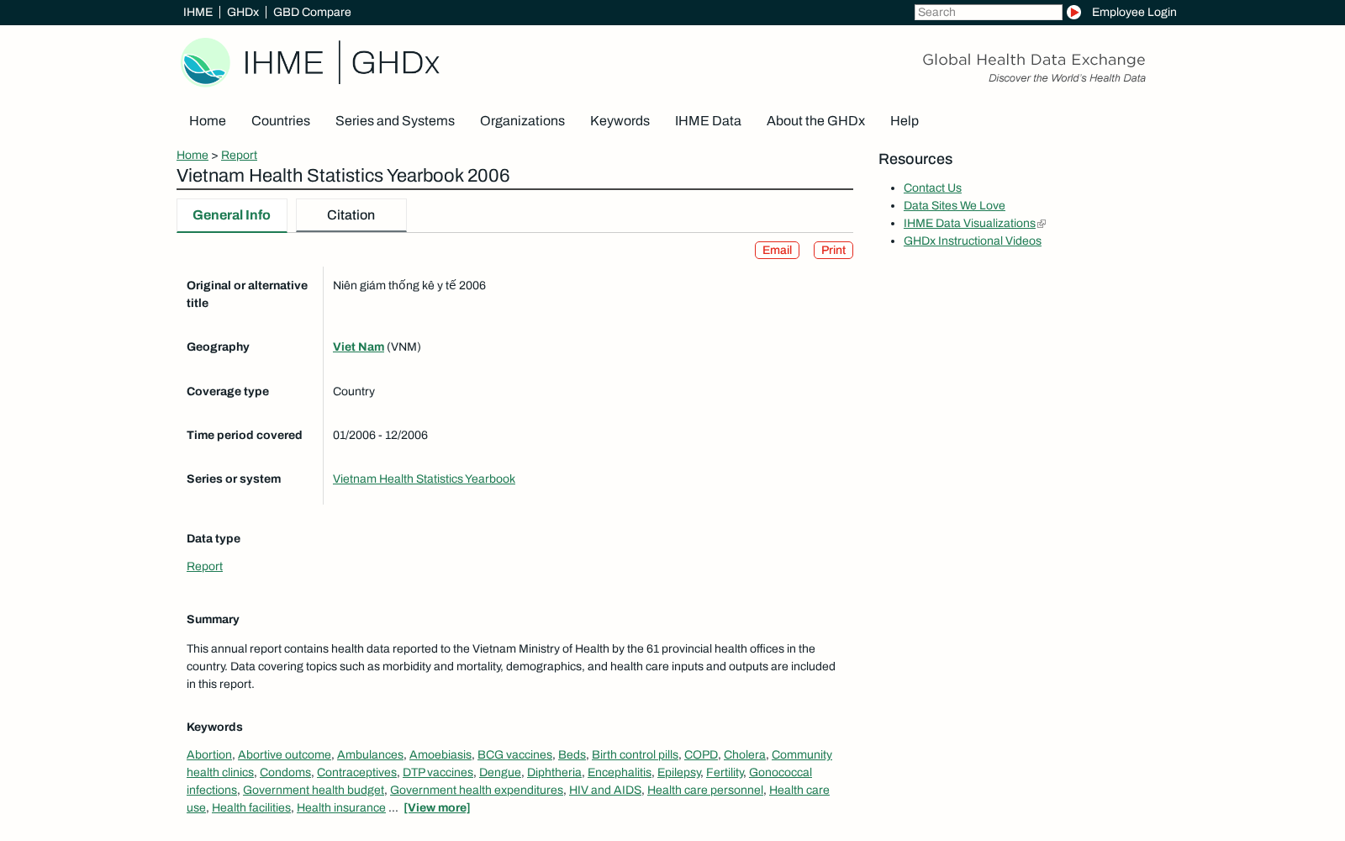Open Vietnam Health Statistics Yearbook series link

(x=424, y=479)
